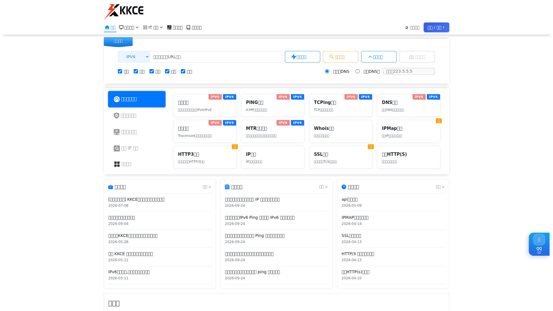Open the IPMAP help article
This screenshot has width=553, height=311.
pos(355,217)
